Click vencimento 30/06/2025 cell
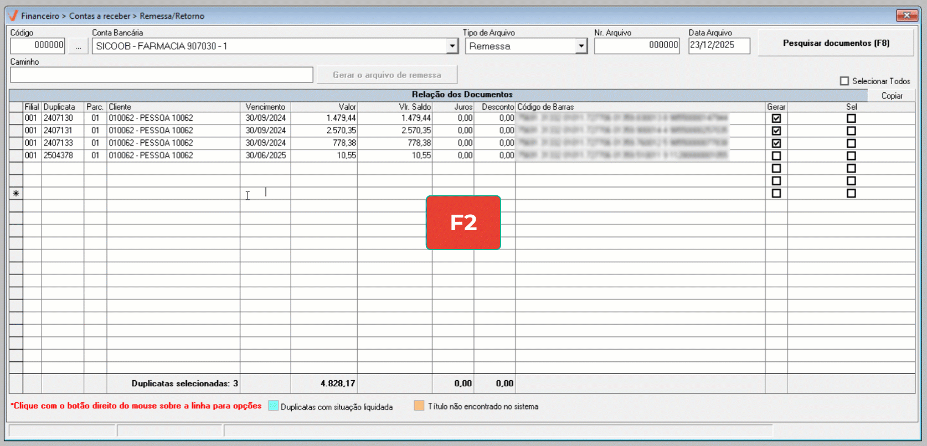This screenshot has height=446, width=927. pos(265,155)
